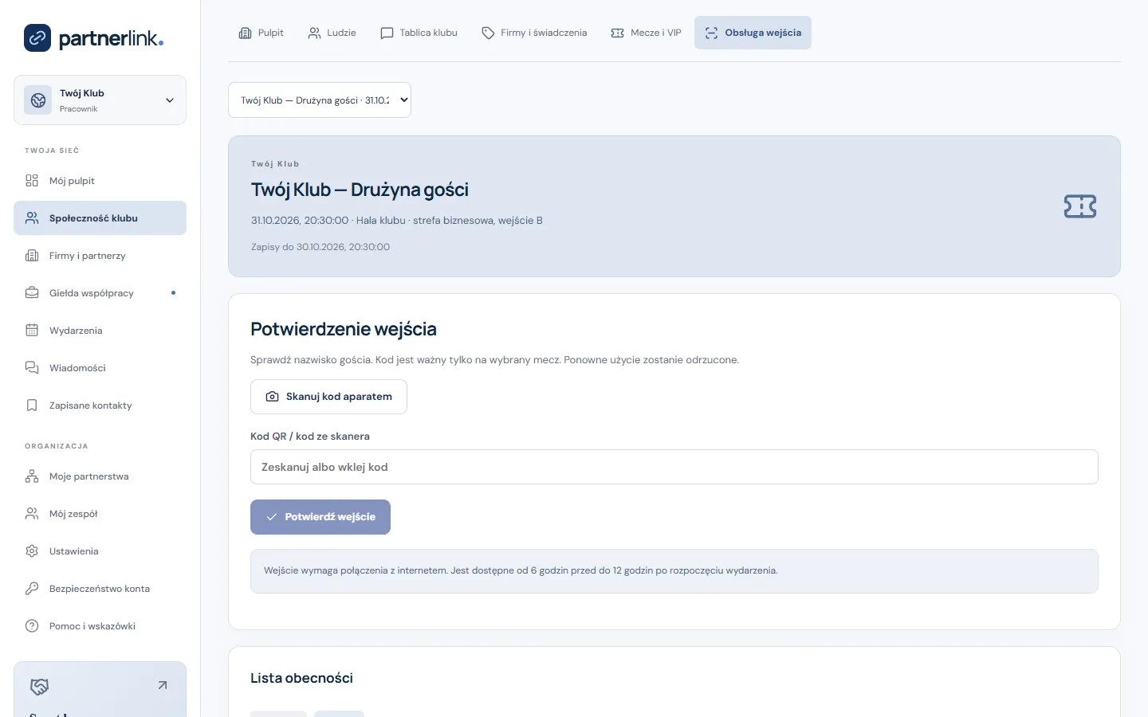Click the Mój pulpit grid icon
This screenshot has width=1148, height=717.
(32, 181)
